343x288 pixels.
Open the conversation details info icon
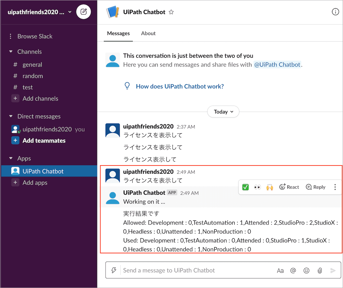[x=335, y=12]
